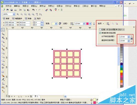Open the border color dropdown arrow
Screen dimensions: 137x105
click(90, 24)
